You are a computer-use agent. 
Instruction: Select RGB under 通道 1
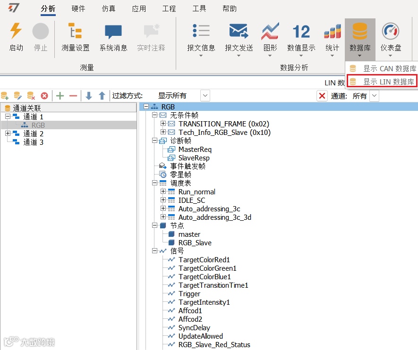(x=38, y=125)
